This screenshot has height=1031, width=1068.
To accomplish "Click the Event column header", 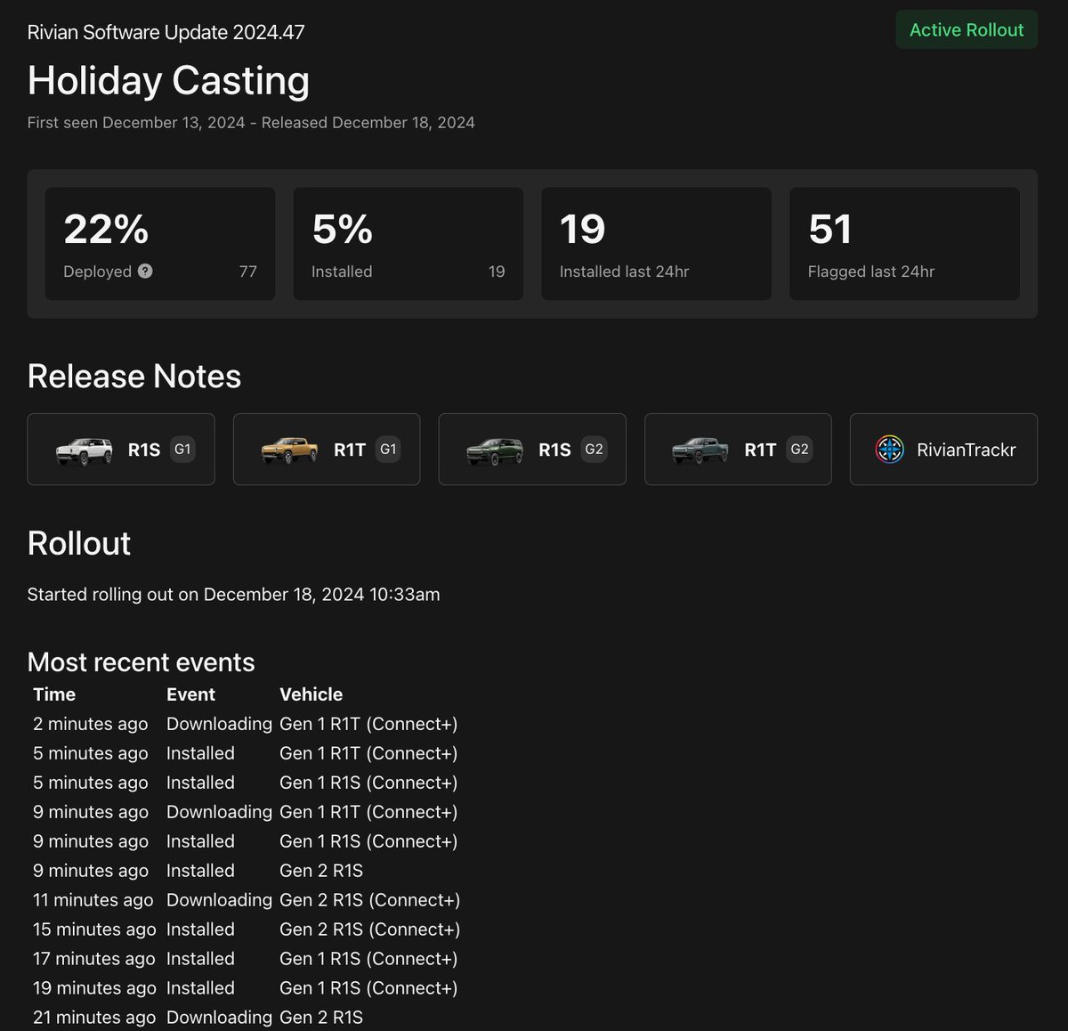I will 190,694.
